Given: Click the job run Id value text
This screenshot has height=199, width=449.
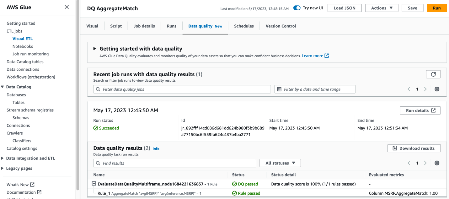Looking at the screenshot, I should coord(223,131).
